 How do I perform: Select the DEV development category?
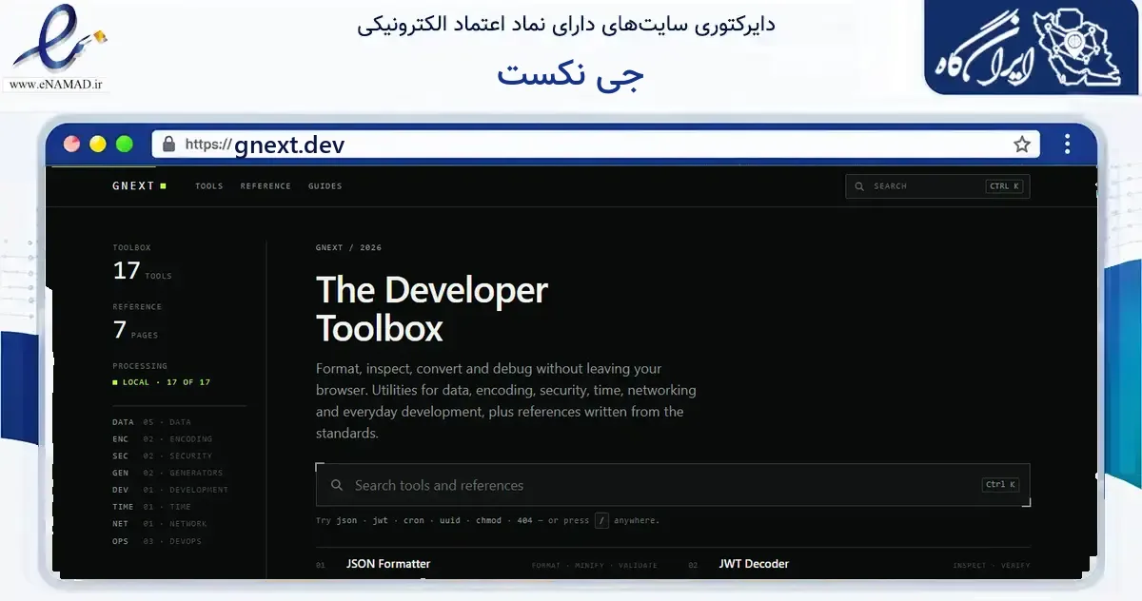coord(170,490)
